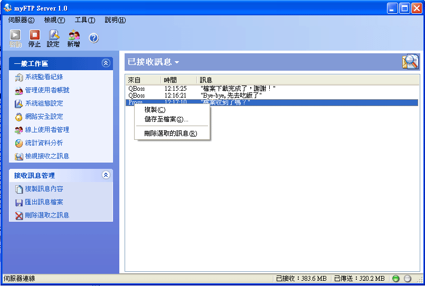Open the 已接收訊息 dropdown arrow

pyautogui.click(x=177, y=62)
